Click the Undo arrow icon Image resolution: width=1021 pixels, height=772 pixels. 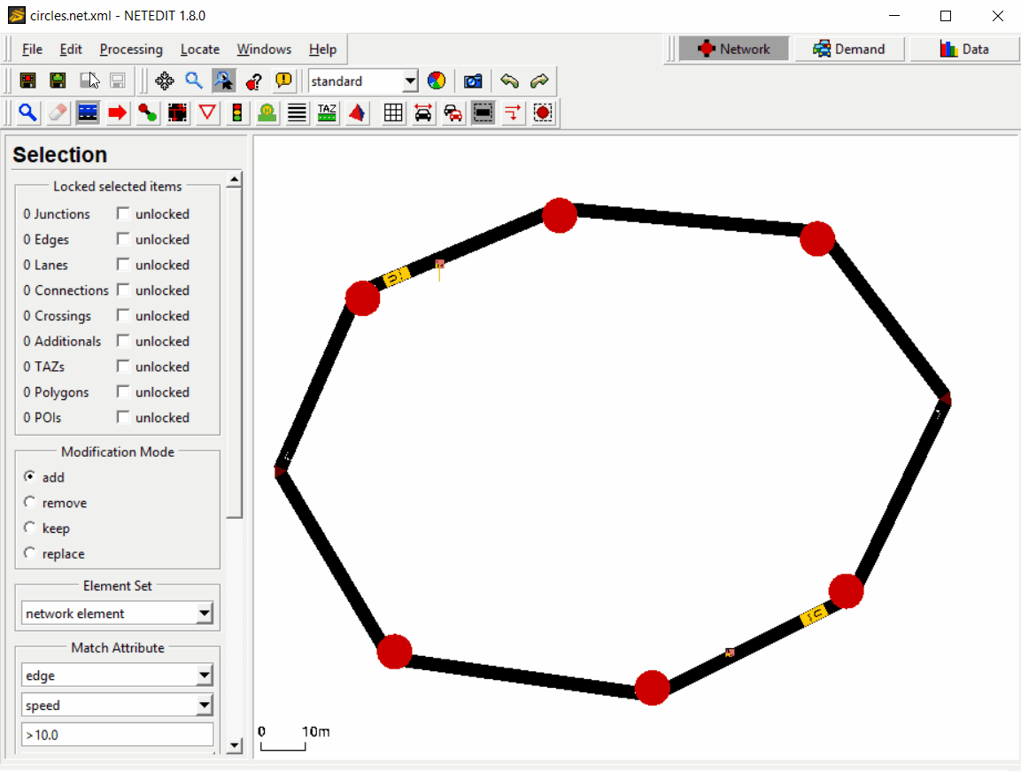510,81
